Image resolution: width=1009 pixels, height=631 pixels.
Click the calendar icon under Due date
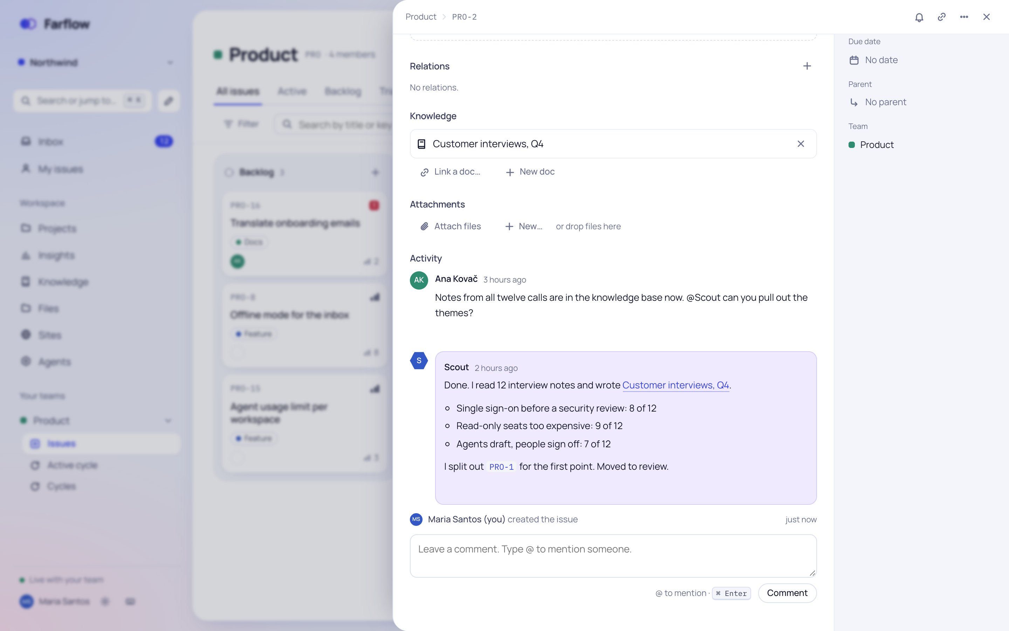click(854, 61)
